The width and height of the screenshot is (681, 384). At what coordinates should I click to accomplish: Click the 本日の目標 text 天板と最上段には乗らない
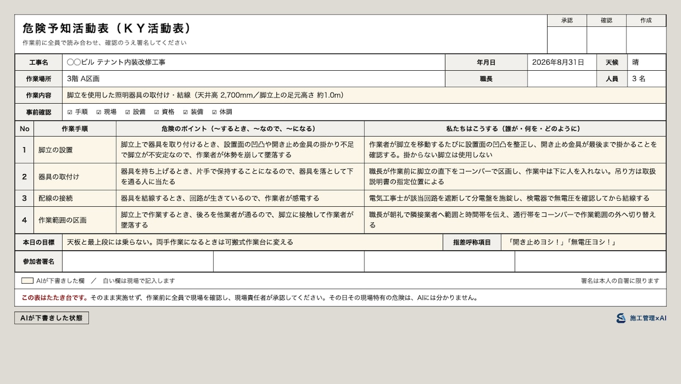(x=180, y=242)
